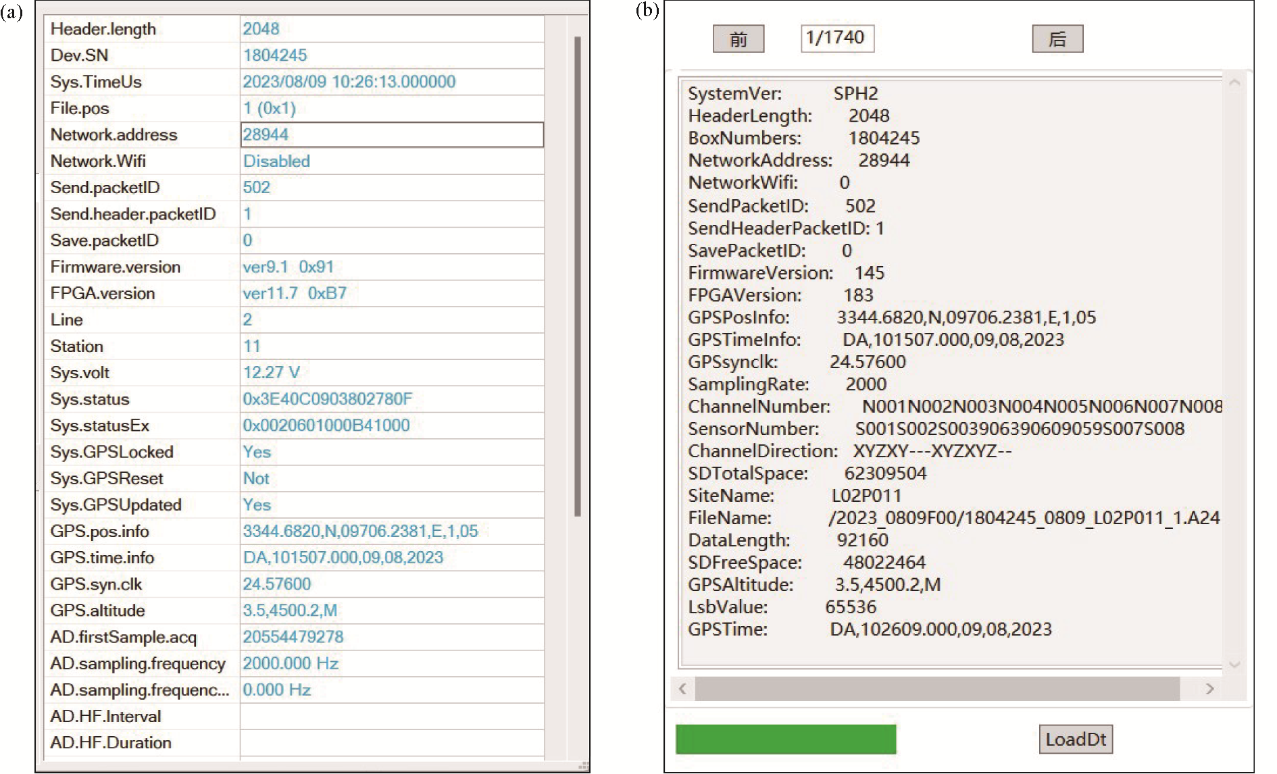
Task: Click the property grid vertical scrollbar
Action: click(x=577, y=277)
